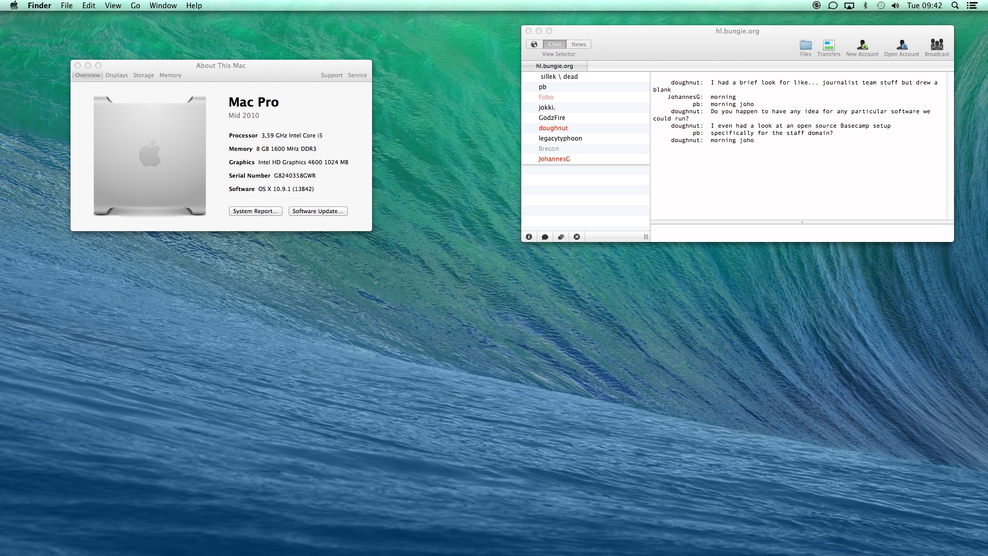Click the serial number G8240358GWR
Viewport: 988px width, 556px height.
tap(295, 176)
